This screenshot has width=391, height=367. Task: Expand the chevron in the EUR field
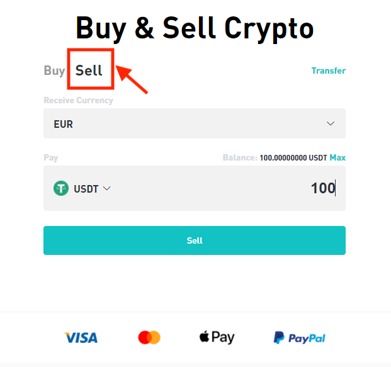tap(331, 124)
